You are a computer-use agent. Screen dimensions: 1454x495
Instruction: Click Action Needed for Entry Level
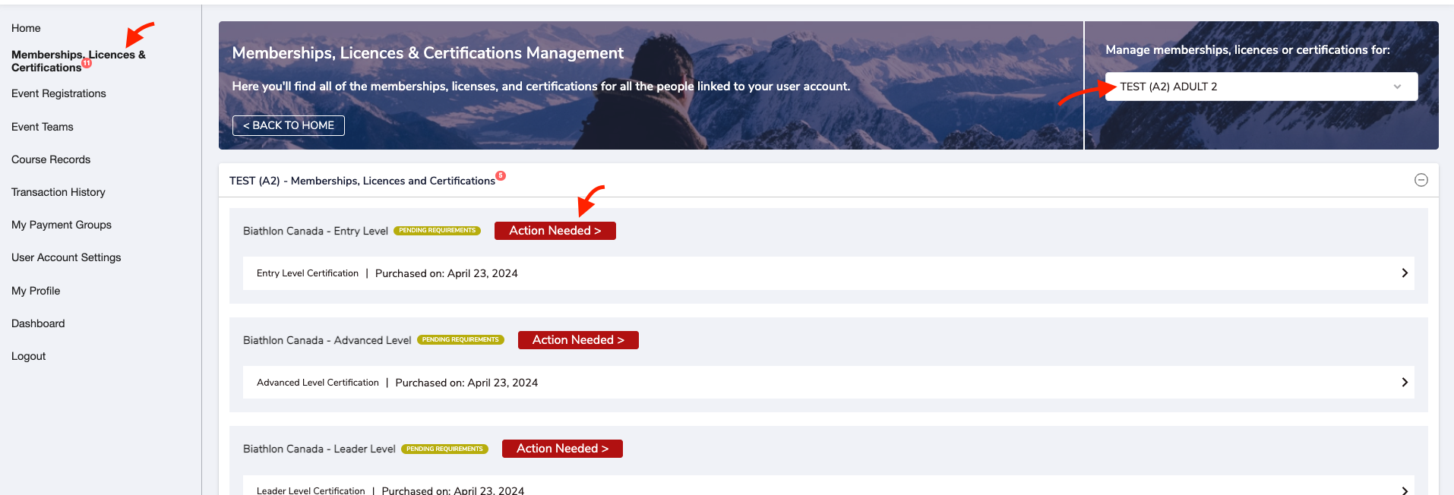[x=555, y=231]
